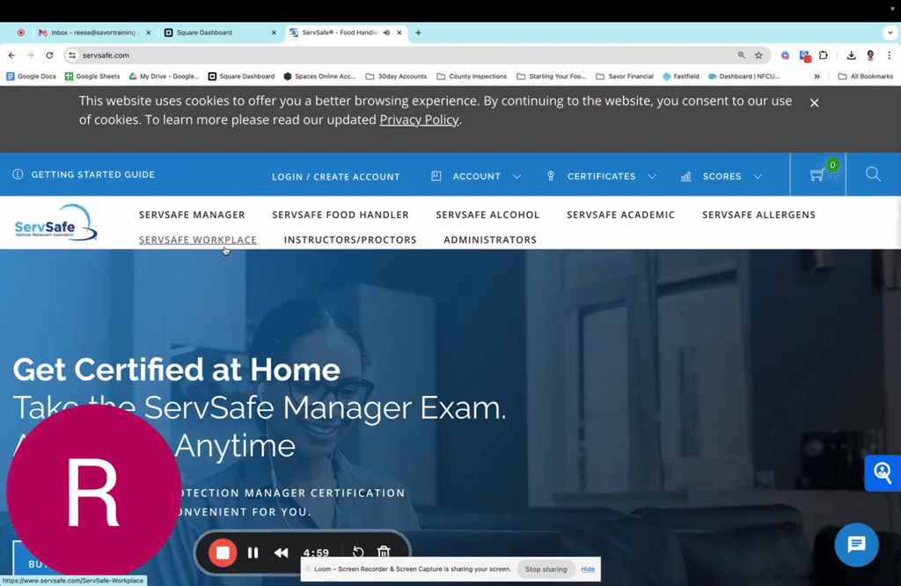Open Dashboard | NFCU bookmark

pos(744,77)
